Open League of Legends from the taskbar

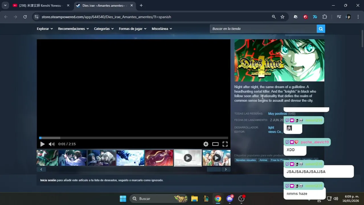click(x=206, y=199)
